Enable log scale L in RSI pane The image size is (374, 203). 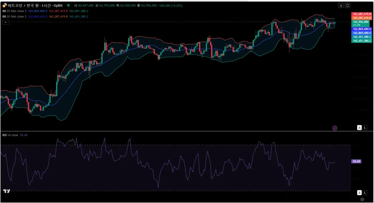365,192
